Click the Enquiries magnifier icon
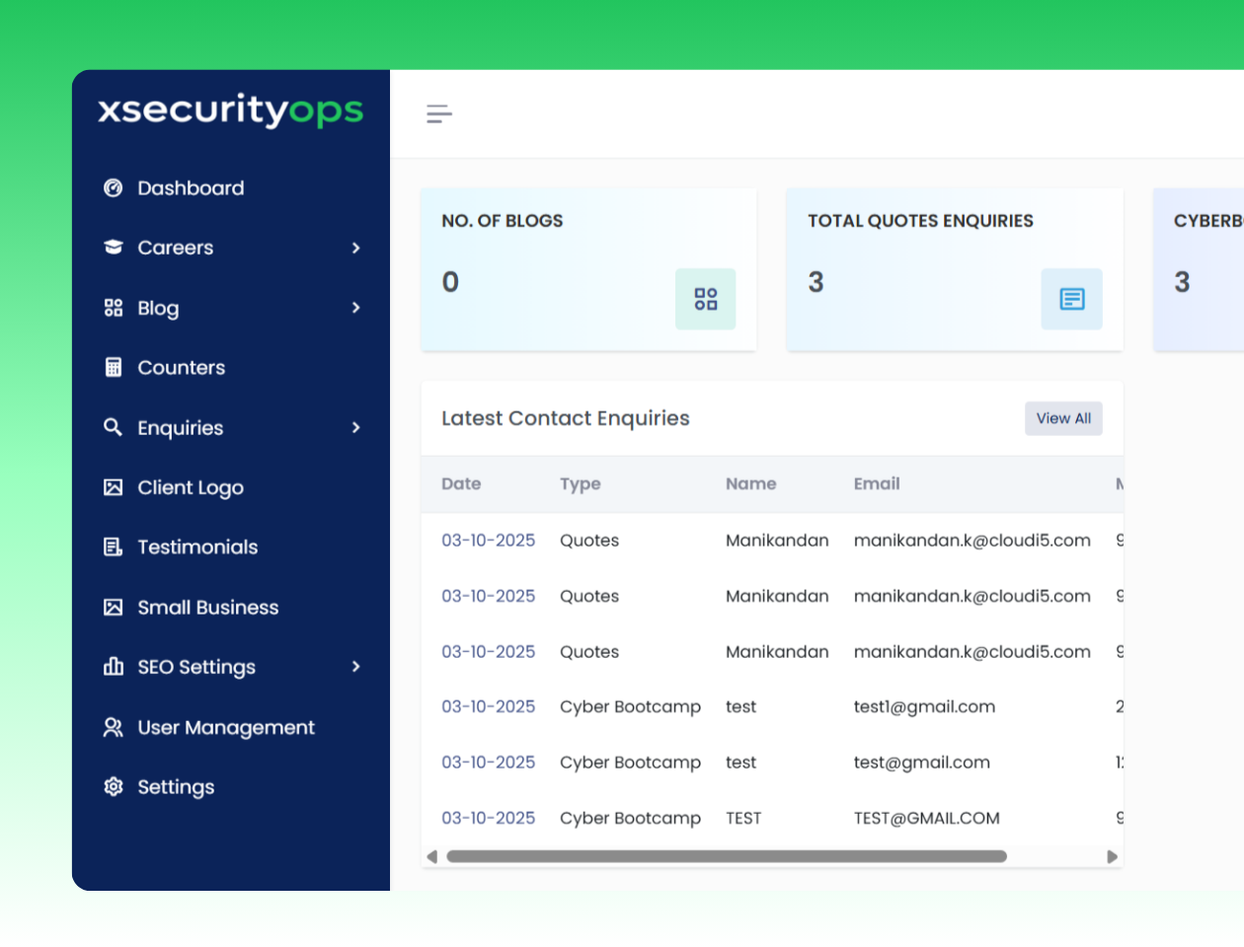The width and height of the screenshot is (1244, 947). 114,427
